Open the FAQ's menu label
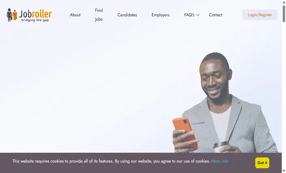 click(x=189, y=15)
